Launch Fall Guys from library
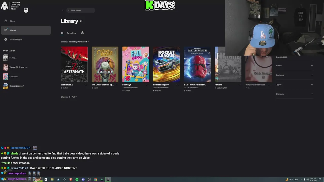 126,91
